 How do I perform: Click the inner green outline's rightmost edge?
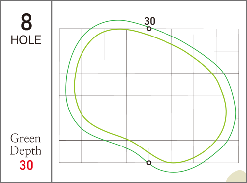coord(226,112)
